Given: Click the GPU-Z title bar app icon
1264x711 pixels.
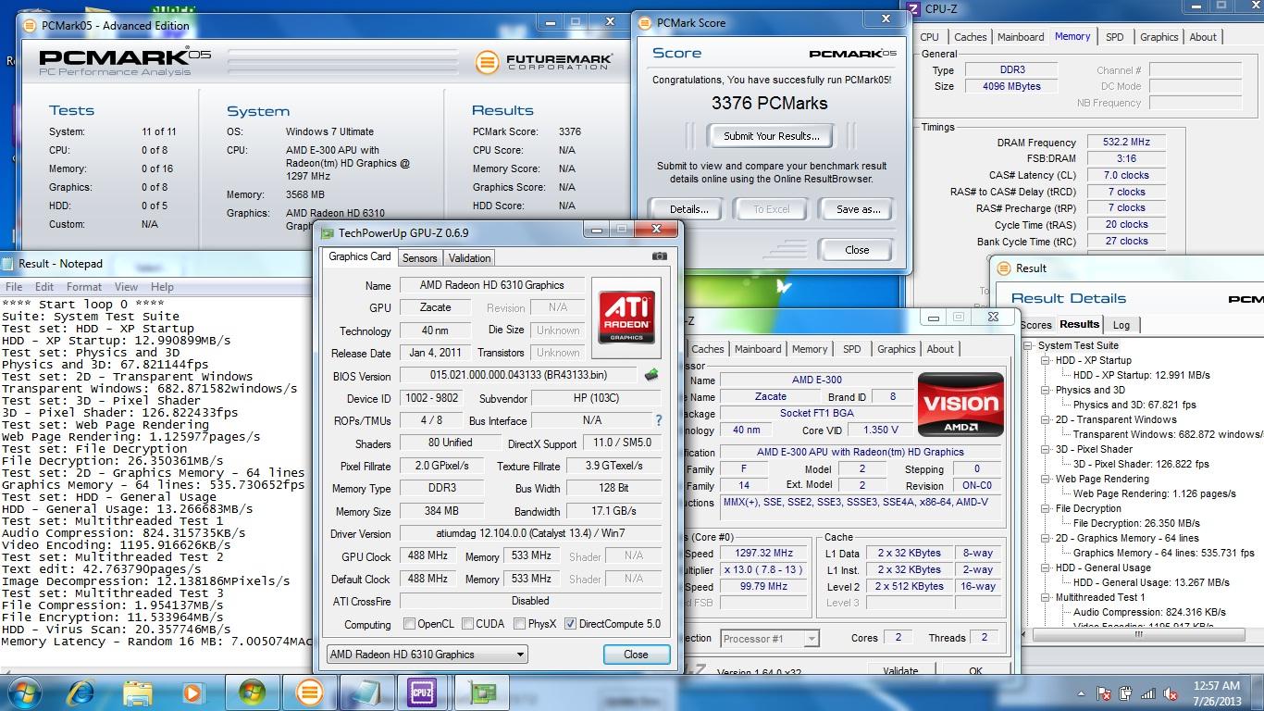Looking at the screenshot, I should tap(328, 233).
